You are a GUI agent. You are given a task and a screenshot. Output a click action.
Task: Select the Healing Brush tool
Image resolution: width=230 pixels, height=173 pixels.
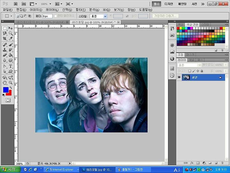(5, 45)
